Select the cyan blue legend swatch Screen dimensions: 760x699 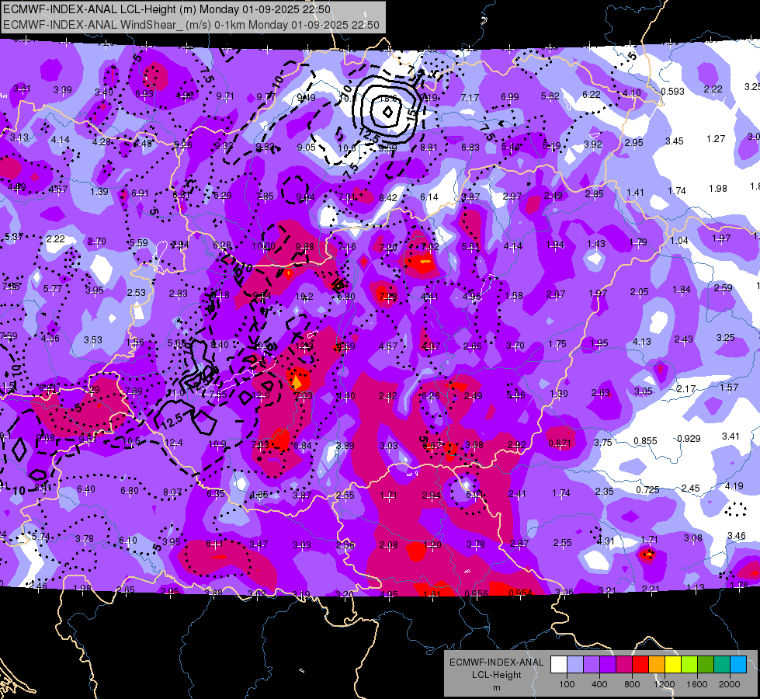tap(738, 665)
